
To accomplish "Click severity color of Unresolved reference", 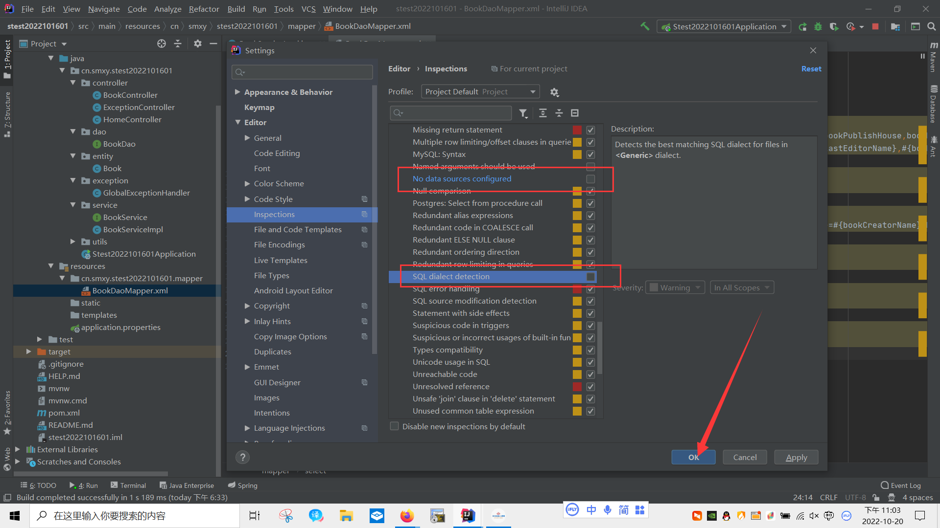I will point(577,387).
